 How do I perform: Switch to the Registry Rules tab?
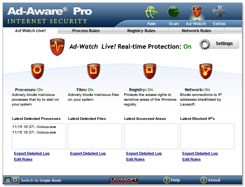(141, 31)
